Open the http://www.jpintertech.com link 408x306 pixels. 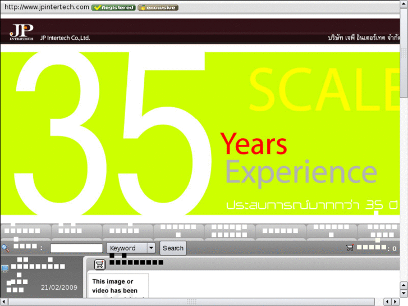coord(47,7)
